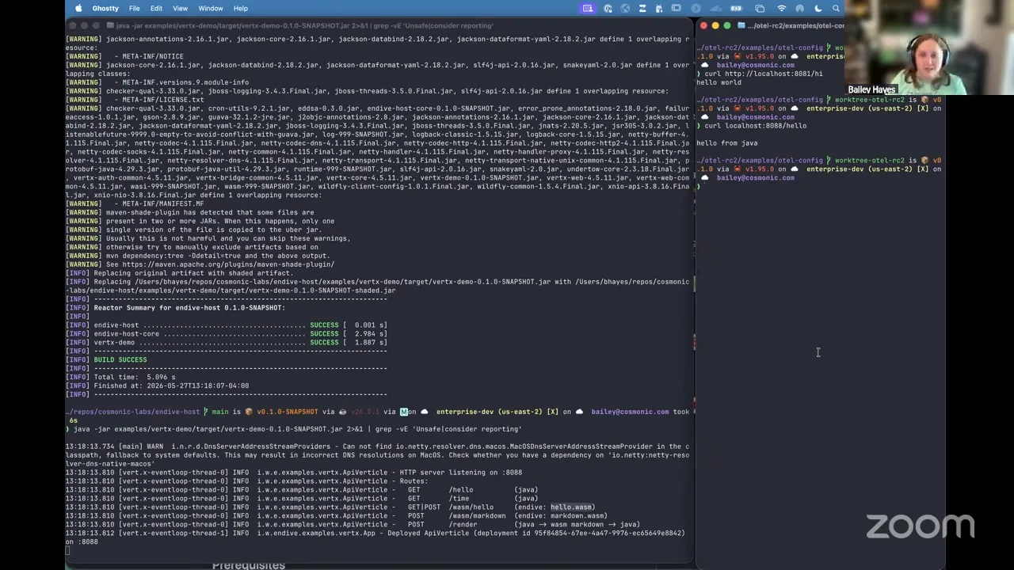Screen dimensions: 1014x570
Task: Click 'curl localhost:8088/hello' in right terminal
Action: [755, 125]
